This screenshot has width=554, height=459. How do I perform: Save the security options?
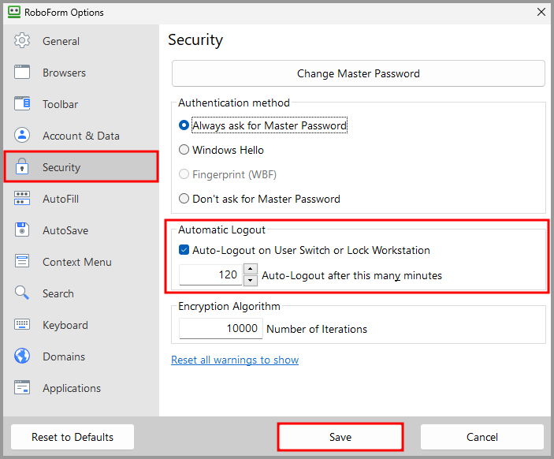[340, 437]
